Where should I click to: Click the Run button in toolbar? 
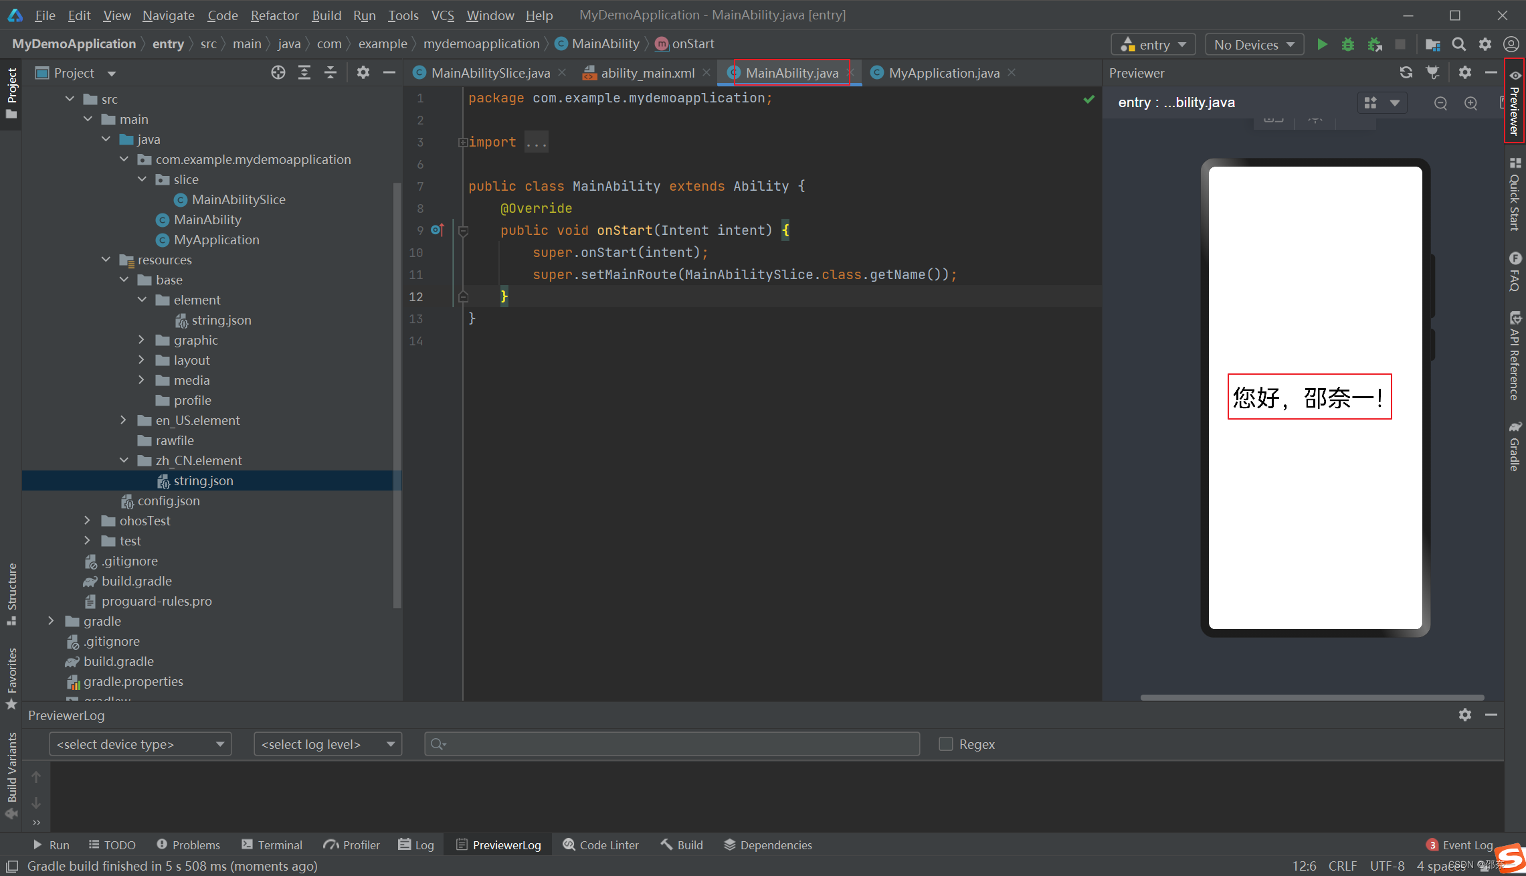(1322, 43)
